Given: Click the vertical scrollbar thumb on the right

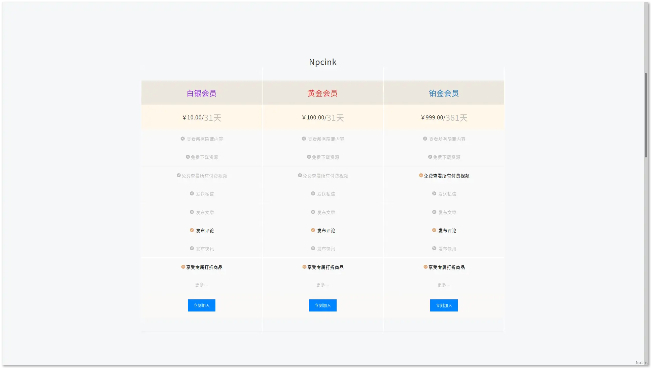Looking at the screenshot, I should tap(646, 114).
